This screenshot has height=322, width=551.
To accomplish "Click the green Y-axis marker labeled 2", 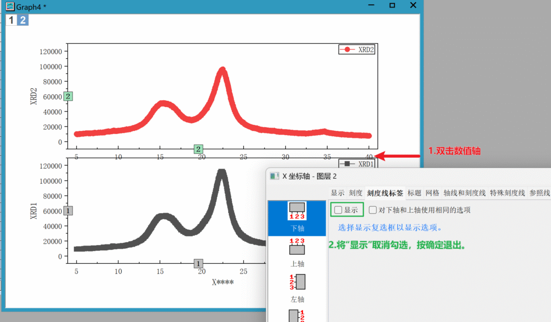I will 68,96.
